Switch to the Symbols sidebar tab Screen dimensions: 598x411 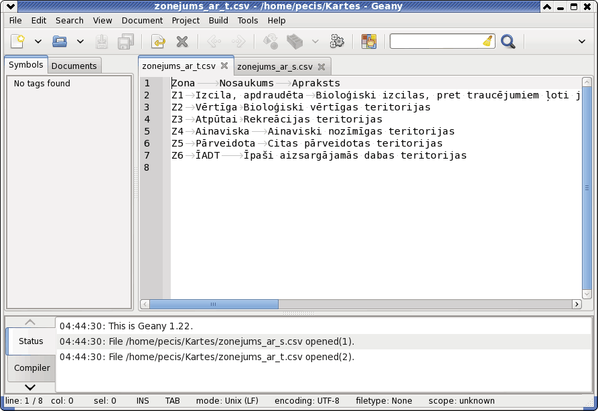pyautogui.click(x=26, y=65)
